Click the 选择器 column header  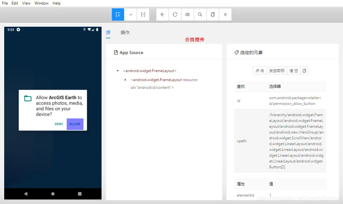pyautogui.click(x=275, y=87)
